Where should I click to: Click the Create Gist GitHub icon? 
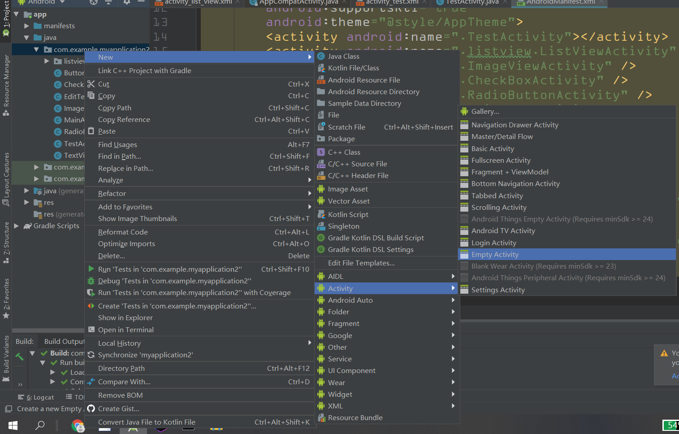tap(91, 408)
